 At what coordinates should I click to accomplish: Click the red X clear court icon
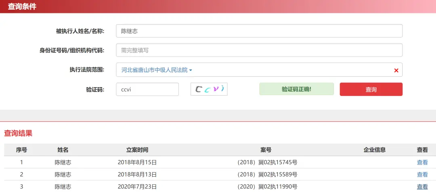click(x=396, y=71)
